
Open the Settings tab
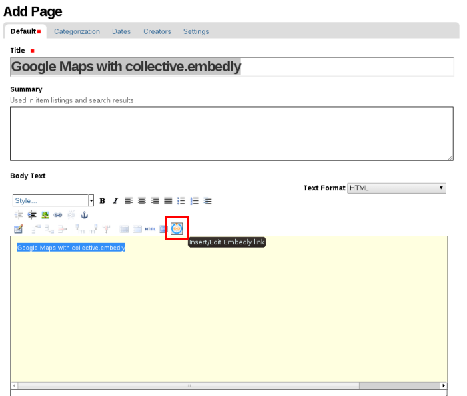(x=196, y=31)
